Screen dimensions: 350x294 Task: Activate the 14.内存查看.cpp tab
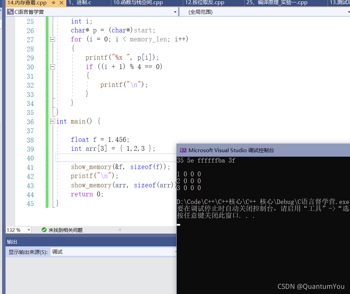click(x=27, y=3)
